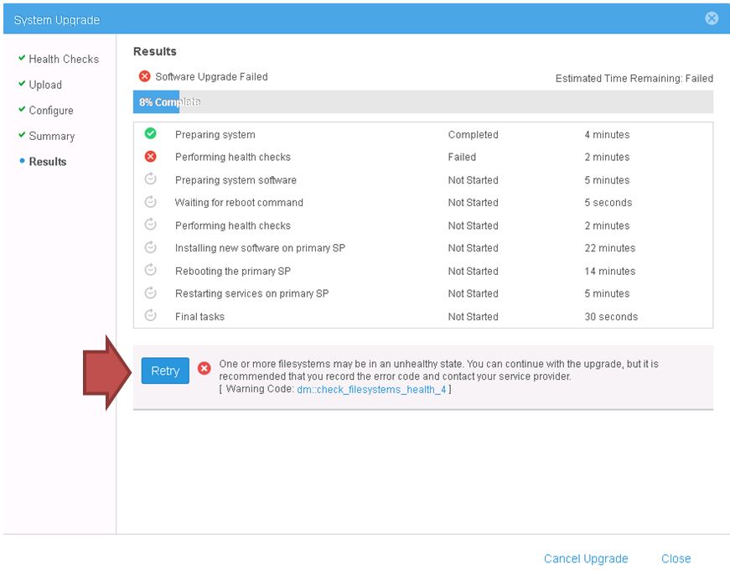Click the clock icon beside Rebooting the primary SP

click(x=153, y=271)
